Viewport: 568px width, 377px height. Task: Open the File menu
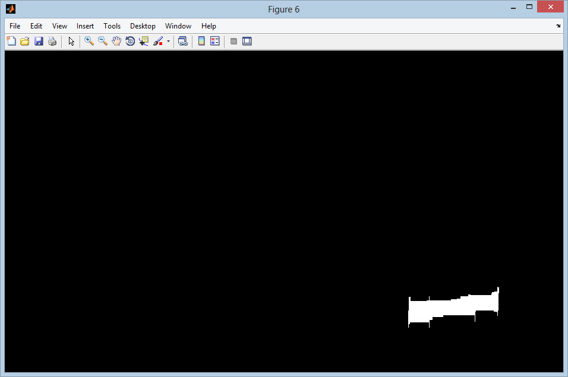[15, 26]
